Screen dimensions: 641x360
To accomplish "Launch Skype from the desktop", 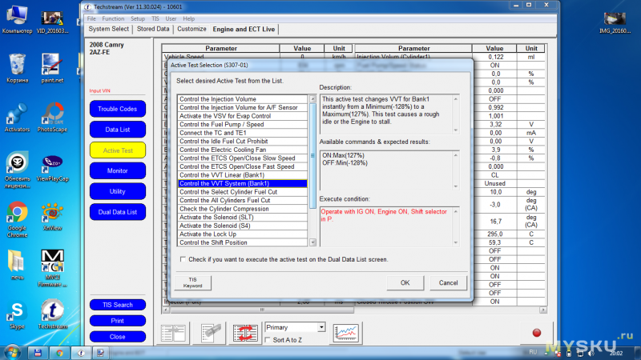I will [x=17, y=315].
